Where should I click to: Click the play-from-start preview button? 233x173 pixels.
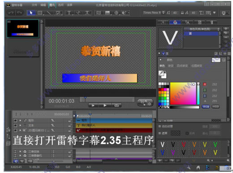93,105
